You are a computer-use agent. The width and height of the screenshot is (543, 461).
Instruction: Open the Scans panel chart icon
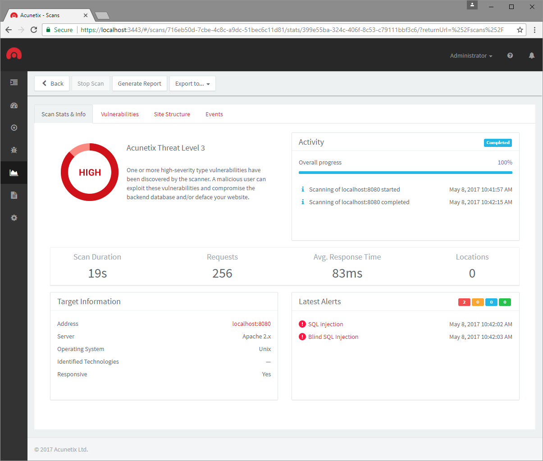click(x=14, y=173)
